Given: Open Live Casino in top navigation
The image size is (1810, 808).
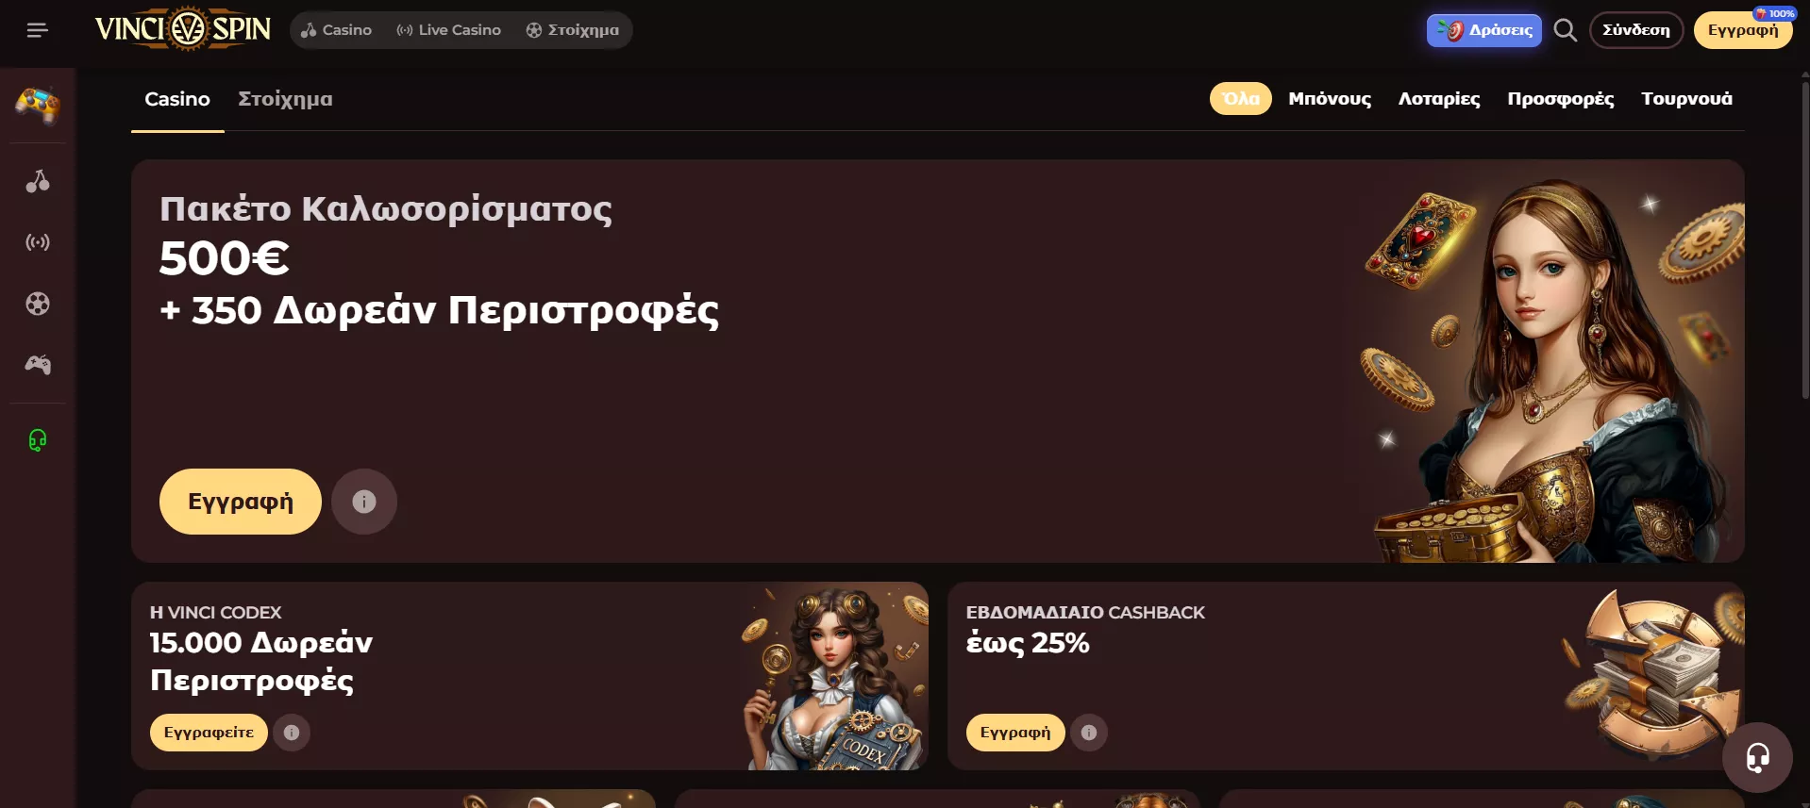Looking at the screenshot, I should coord(449,30).
